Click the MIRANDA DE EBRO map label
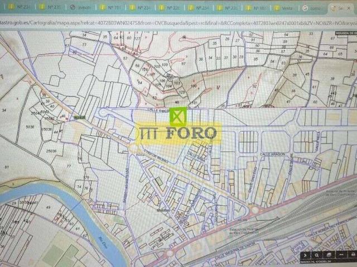The image size is (357, 267). coord(346,33)
